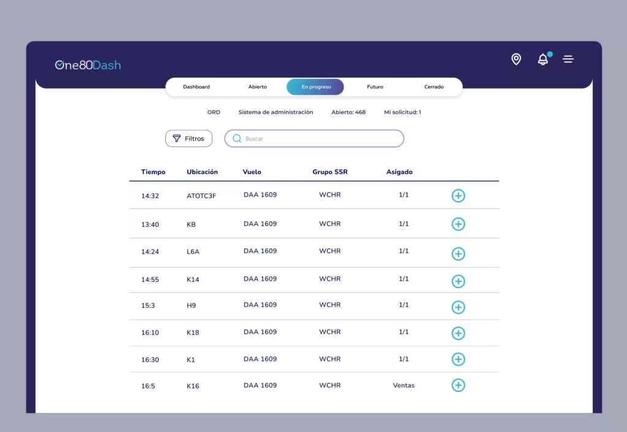Click the search magnifier icon
627x432 pixels.
tap(237, 138)
